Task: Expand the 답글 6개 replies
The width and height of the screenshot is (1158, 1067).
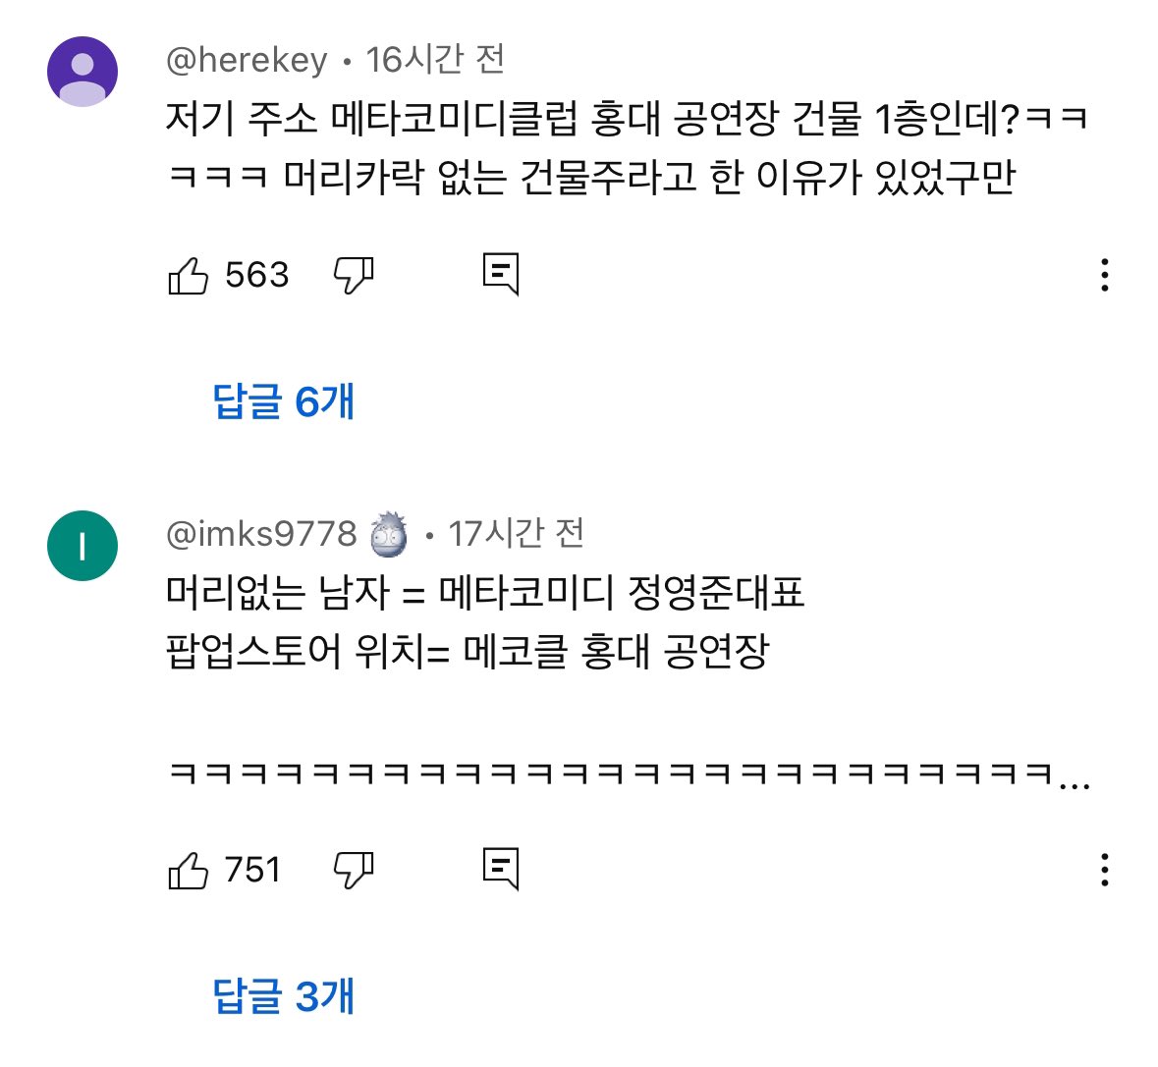Action: point(283,401)
